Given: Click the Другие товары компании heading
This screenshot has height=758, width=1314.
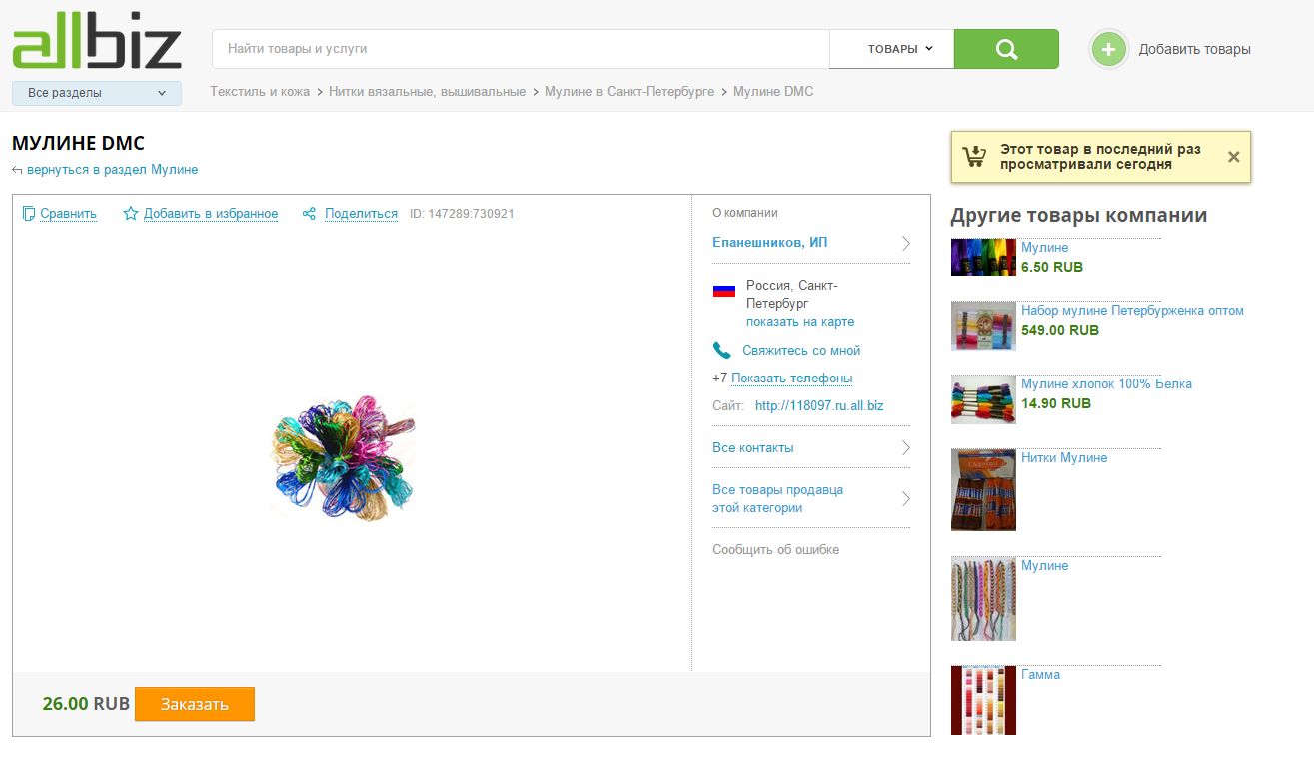Looking at the screenshot, I should click(1079, 216).
